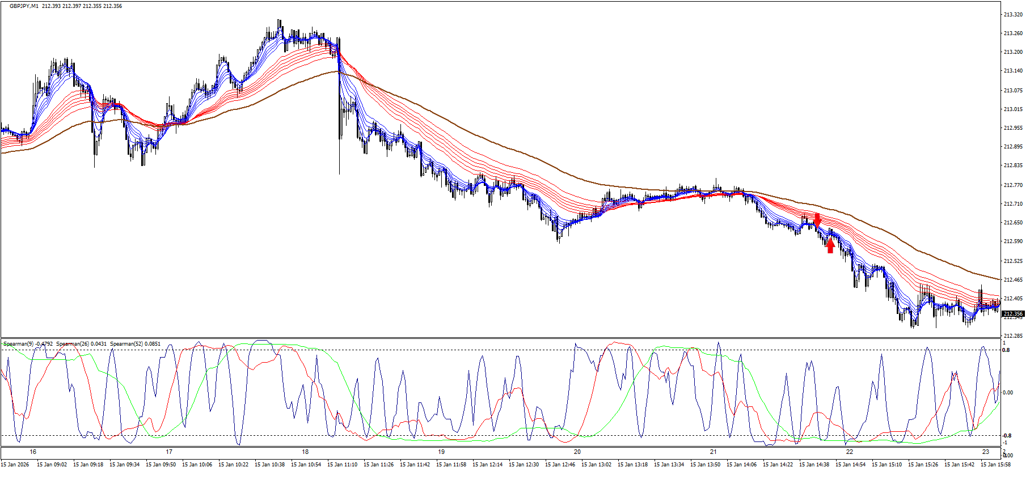Click the 0.8 level on indicator scale
The image size is (1030, 480).
[x=1006, y=350]
